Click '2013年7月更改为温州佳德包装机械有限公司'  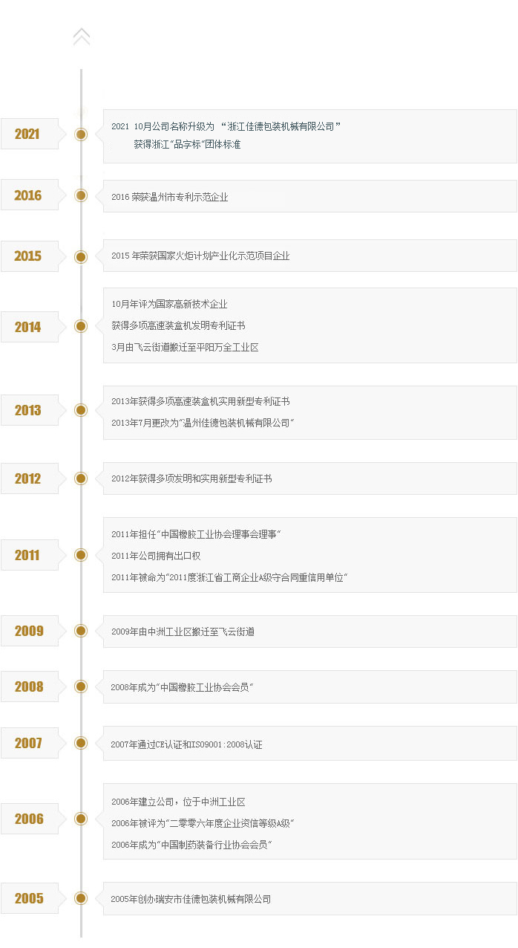click(203, 423)
